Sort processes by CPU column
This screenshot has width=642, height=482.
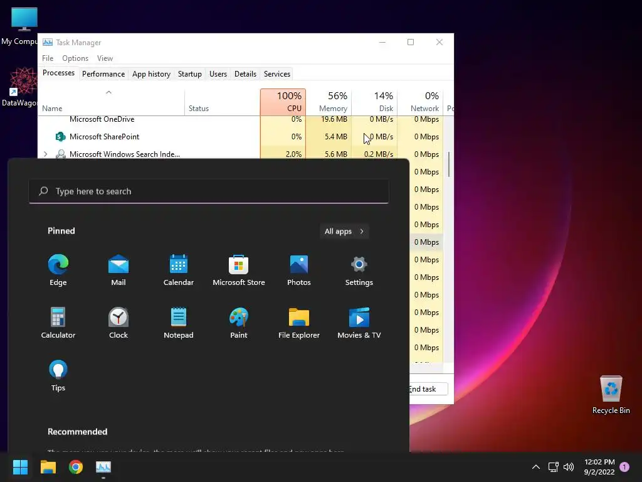click(x=283, y=102)
